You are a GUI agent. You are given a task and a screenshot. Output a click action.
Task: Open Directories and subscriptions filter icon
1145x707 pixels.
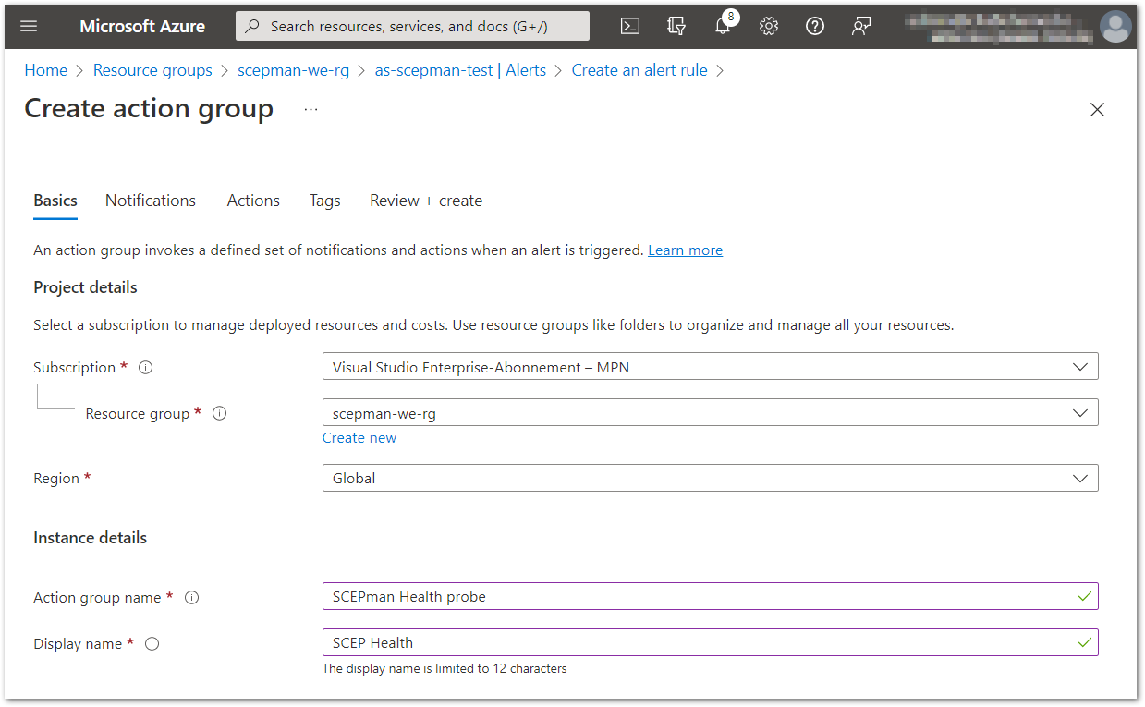click(x=676, y=26)
